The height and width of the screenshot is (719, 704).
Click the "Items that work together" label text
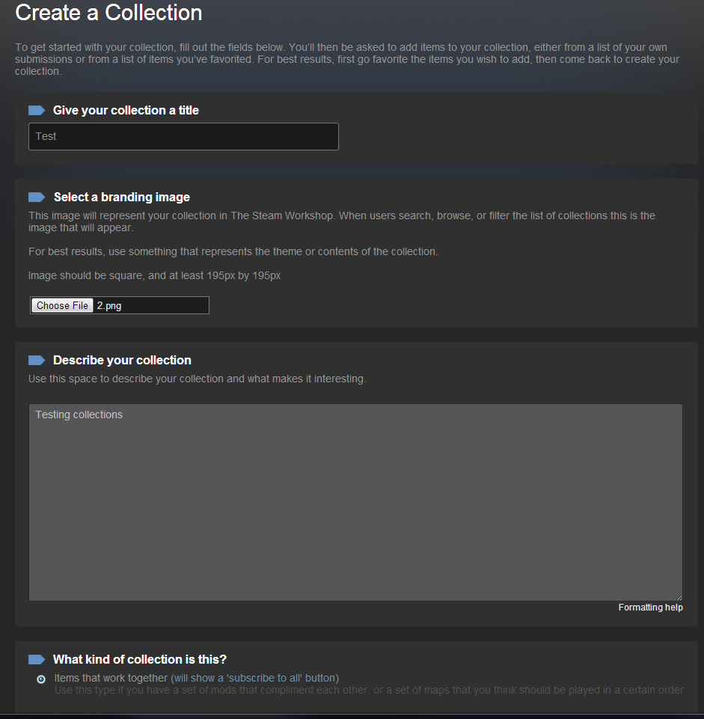pos(111,678)
